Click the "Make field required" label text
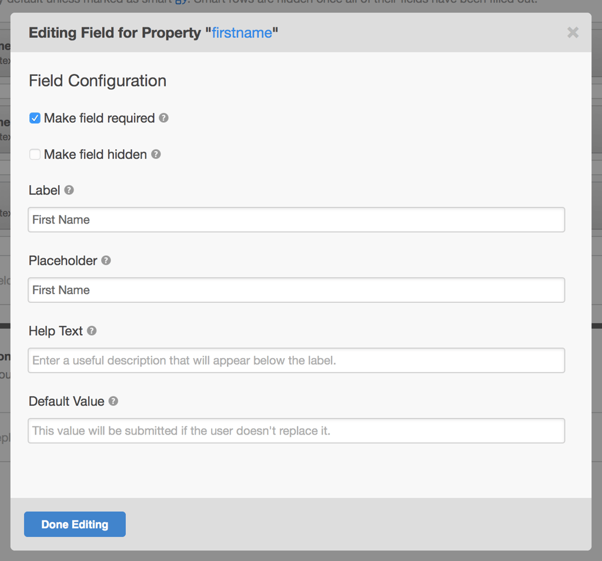Screen dimensions: 602x561 [x=99, y=118]
